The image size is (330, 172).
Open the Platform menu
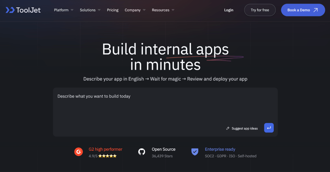pos(61,10)
